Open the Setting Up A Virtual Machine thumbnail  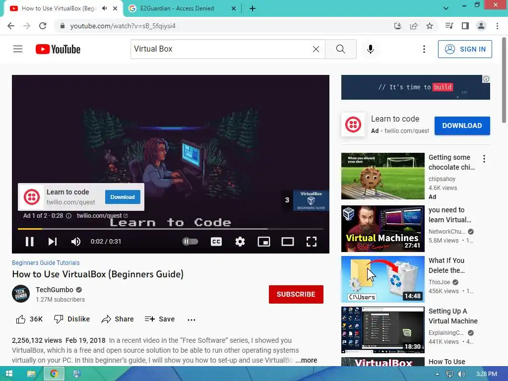coord(382,330)
